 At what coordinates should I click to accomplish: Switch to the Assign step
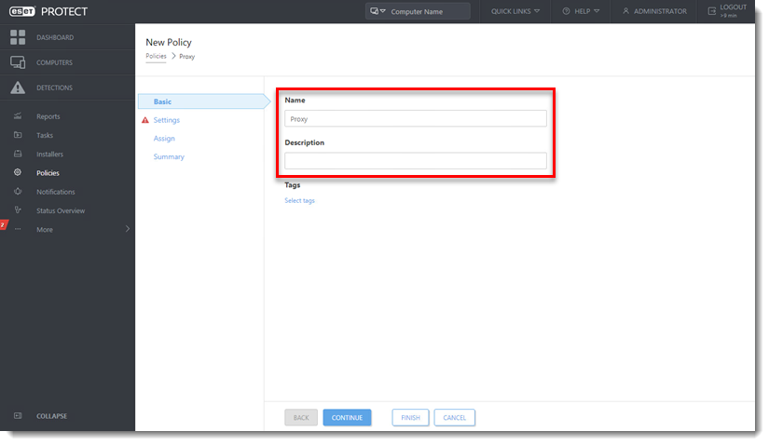pyautogui.click(x=164, y=138)
